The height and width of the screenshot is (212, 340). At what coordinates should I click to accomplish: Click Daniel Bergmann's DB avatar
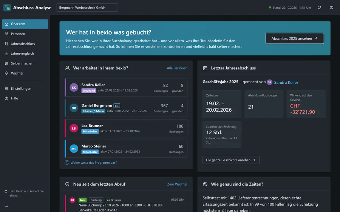(74, 108)
